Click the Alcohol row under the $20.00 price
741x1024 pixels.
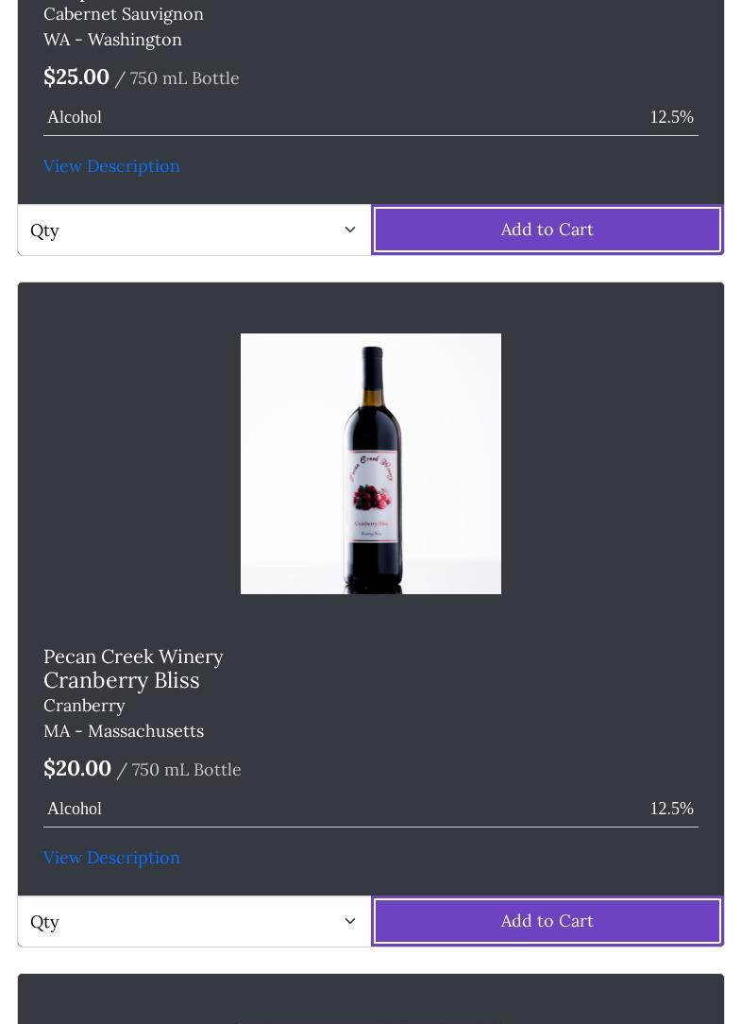[370, 809]
